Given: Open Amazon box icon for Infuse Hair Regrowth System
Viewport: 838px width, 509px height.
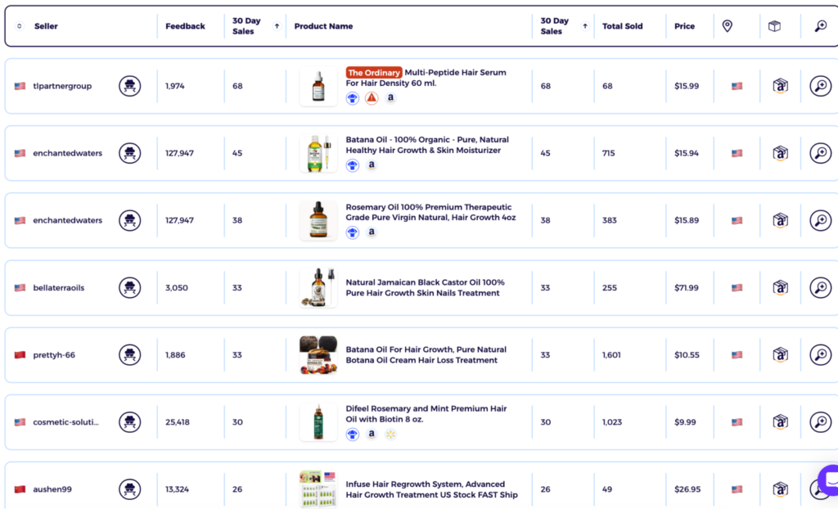Looking at the screenshot, I should pyautogui.click(x=780, y=489).
